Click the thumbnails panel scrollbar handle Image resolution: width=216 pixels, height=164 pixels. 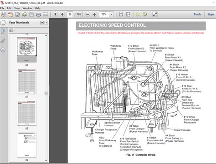point(46,93)
